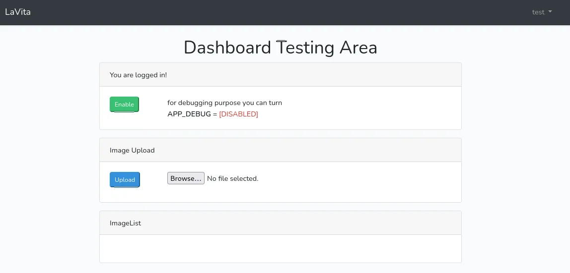This screenshot has width=570, height=273.
Task: Click inside the empty ImageList panel body
Action: coord(280,249)
